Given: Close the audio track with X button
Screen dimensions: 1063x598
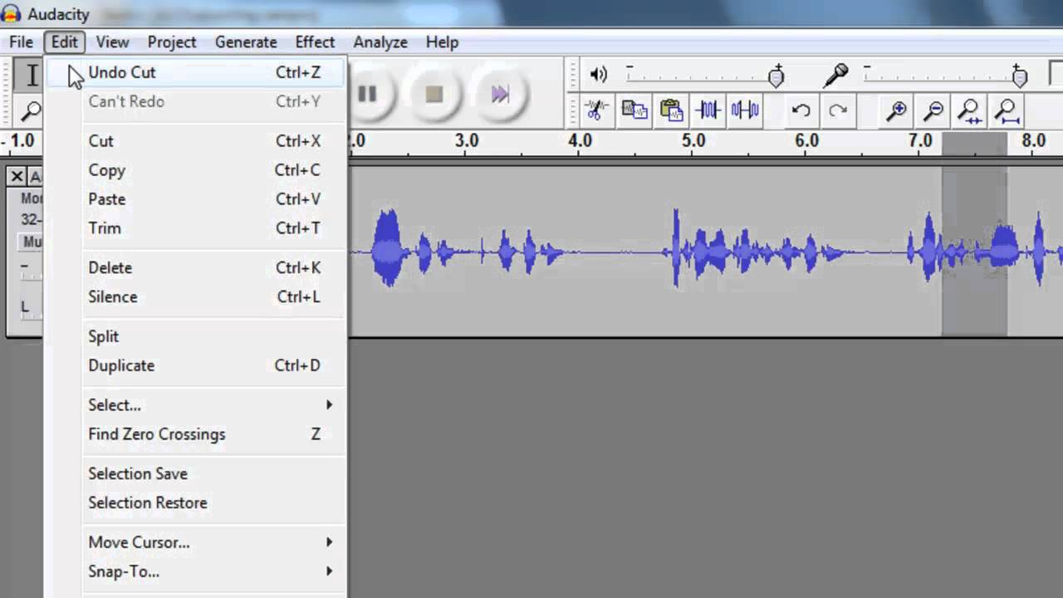Looking at the screenshot, I should [17, 176].
